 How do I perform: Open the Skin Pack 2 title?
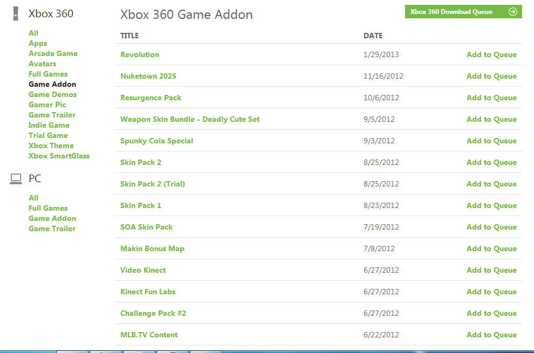tap(141, 162)
